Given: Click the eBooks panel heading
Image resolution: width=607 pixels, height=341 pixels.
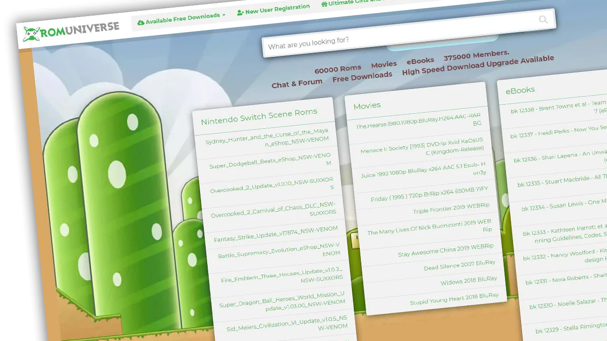Looking at the screenshot, I should [x=520, y=90].
